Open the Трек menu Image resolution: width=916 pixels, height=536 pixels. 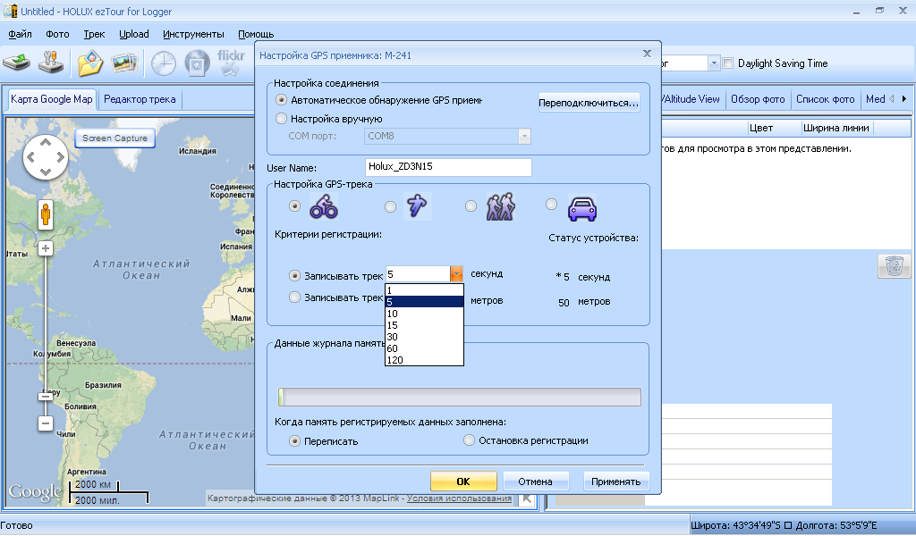click(94, 34)
